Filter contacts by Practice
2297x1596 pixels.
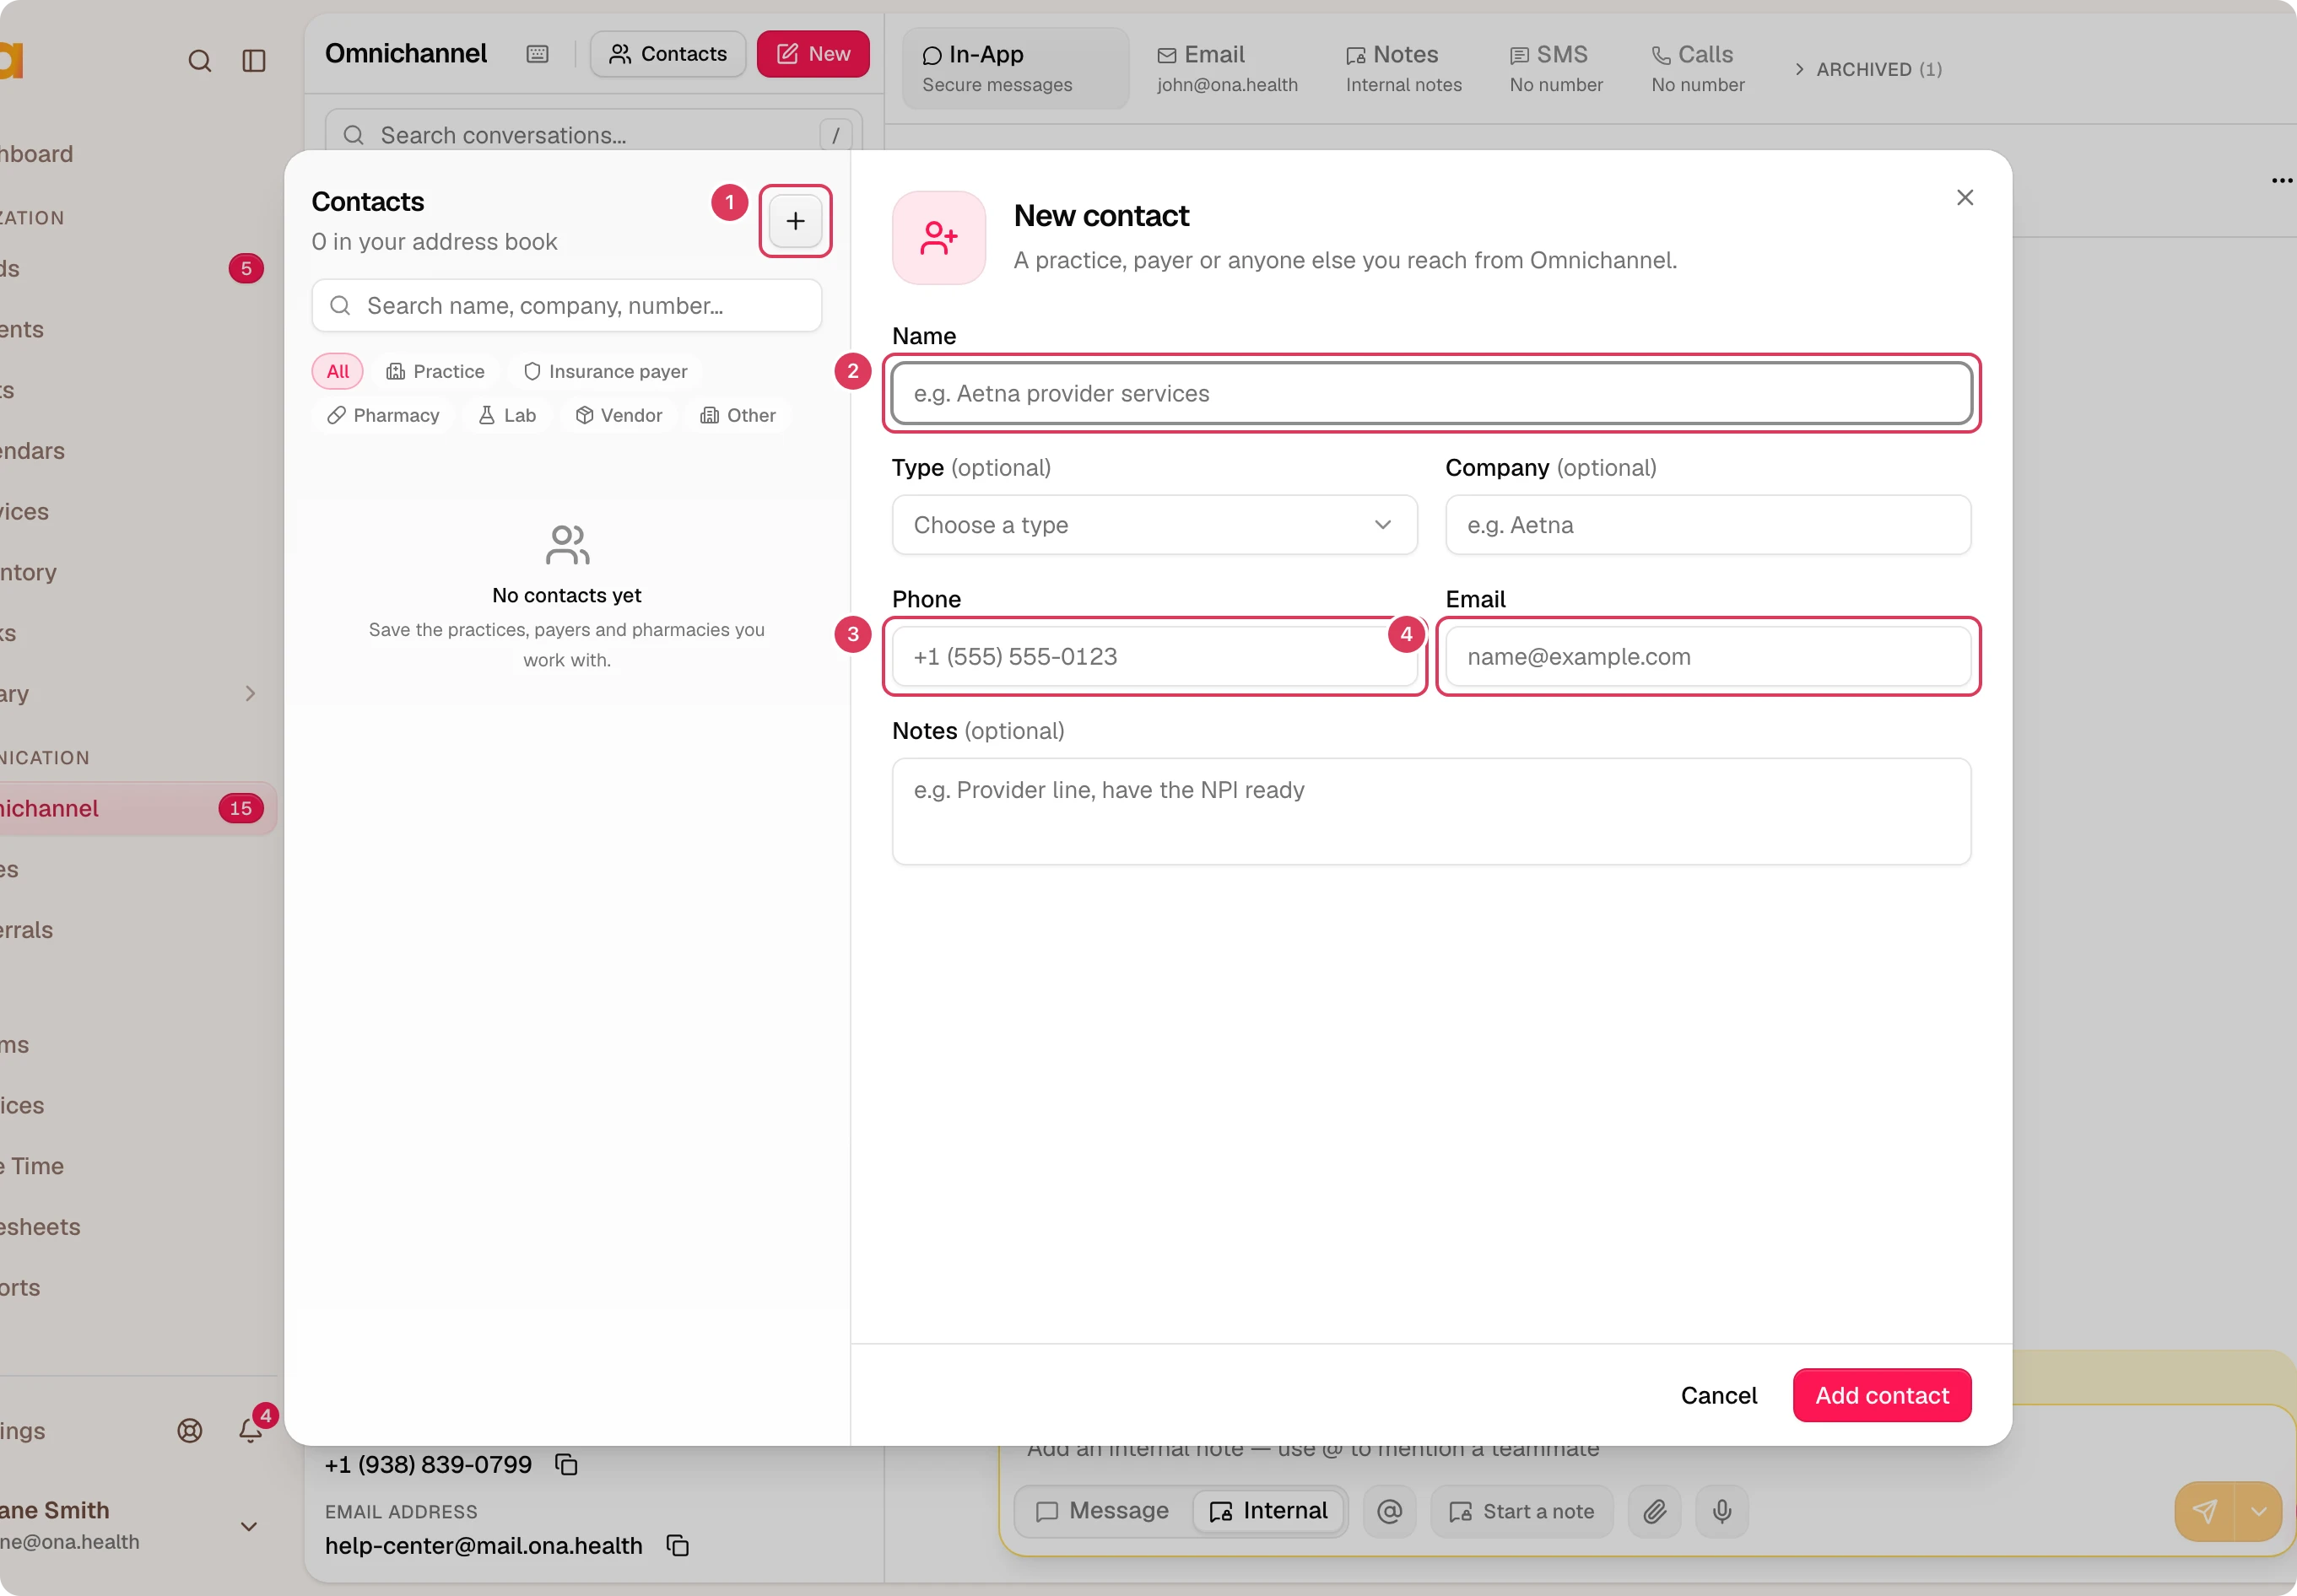pos(435,371)
